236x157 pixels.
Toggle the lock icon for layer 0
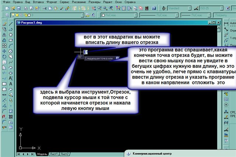(x=25, y=16)
